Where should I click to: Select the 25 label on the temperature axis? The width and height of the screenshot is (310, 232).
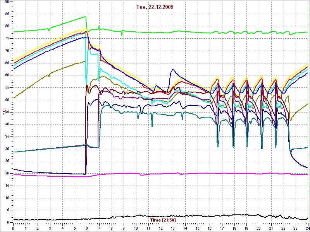click(7, 161)
